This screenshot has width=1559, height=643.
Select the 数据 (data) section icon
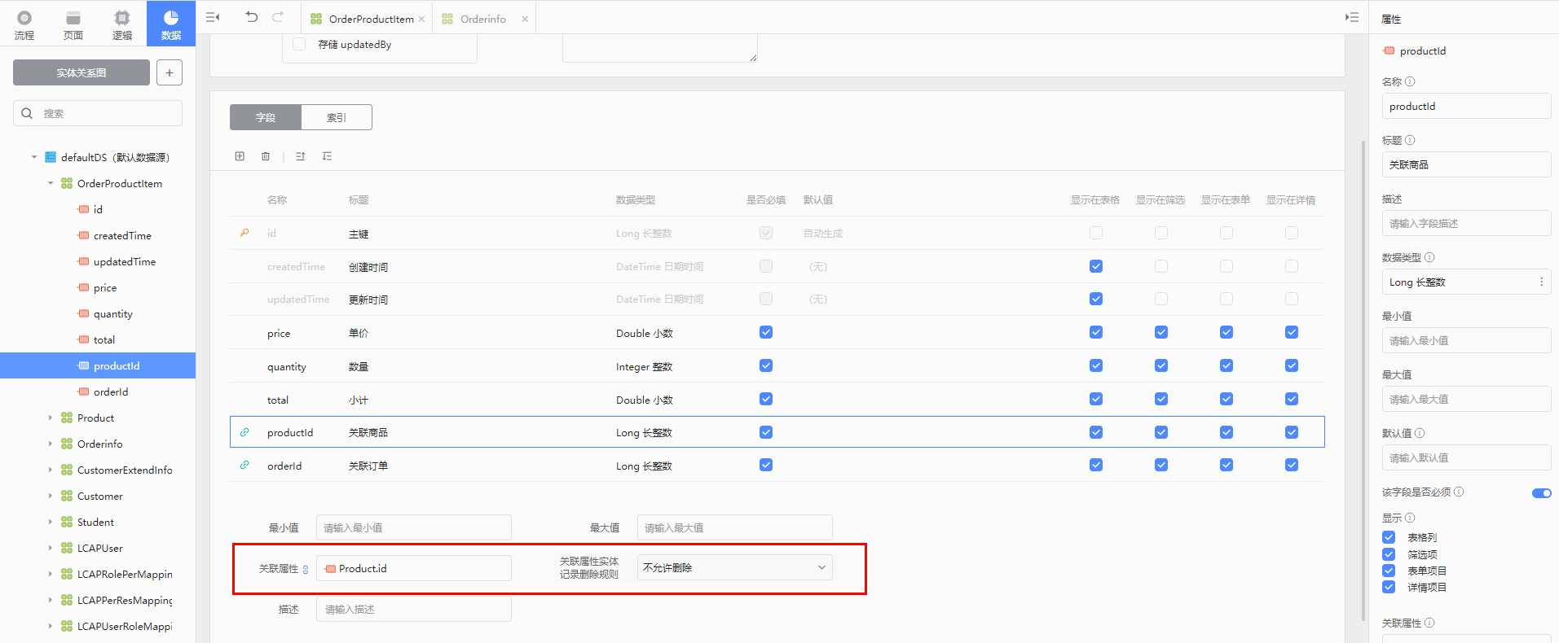click(171, 24)
